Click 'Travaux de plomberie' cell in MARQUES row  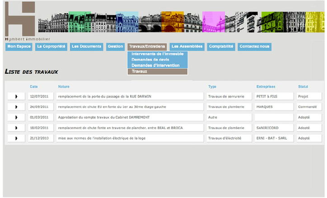click(x=229, y=107)
